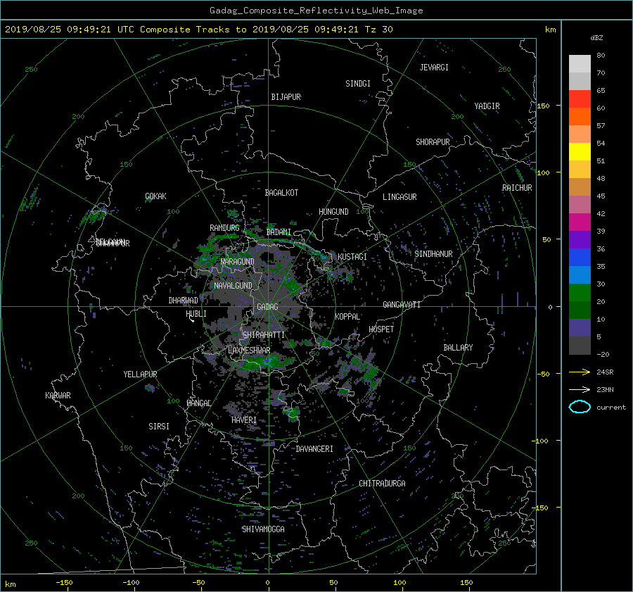Screen dimensions: 633x592
Task: Click the HAVERI label
Action: pos(244,420)
